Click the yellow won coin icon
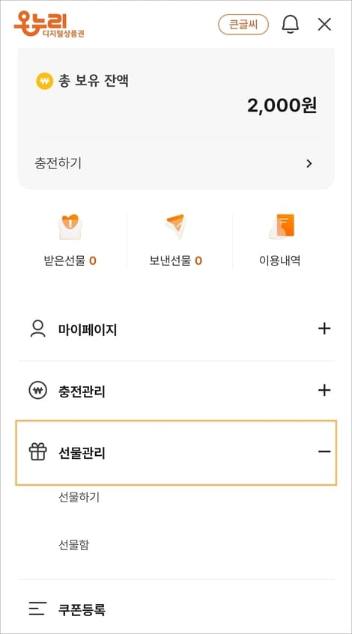Screen dimensions: 352x634 [44, 82]
